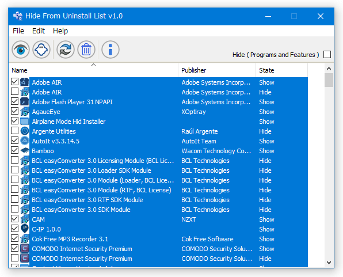This screenshot has height=277, width=343.
Task: Click the BCL easyConverter 3.0 SDK Module name
Action: coord(81,210)
